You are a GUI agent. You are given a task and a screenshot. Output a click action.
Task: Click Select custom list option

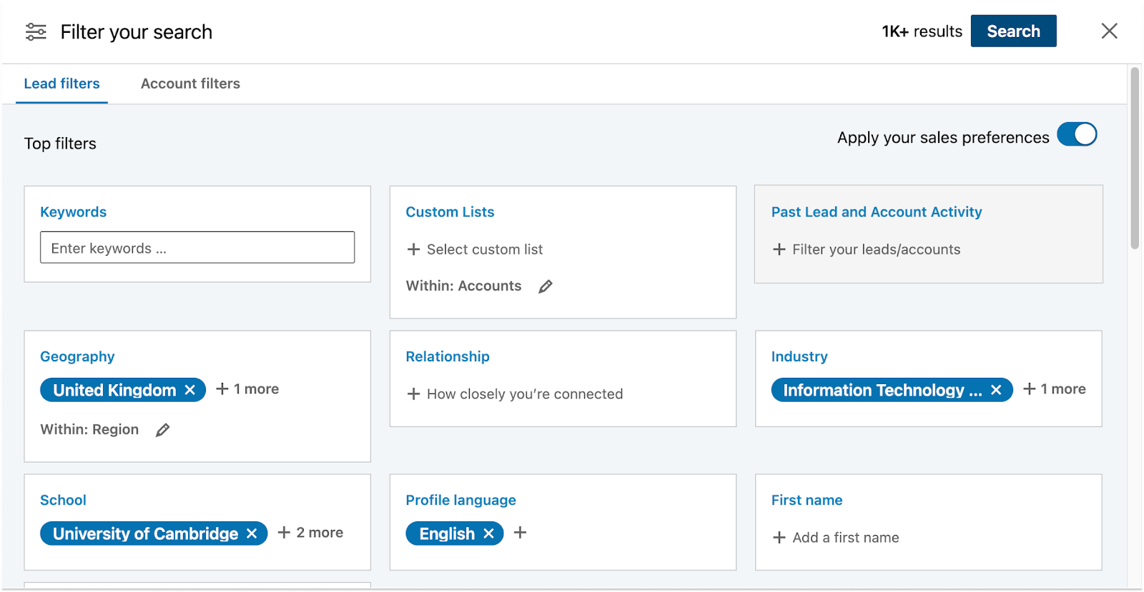click(x=475, y=249)
